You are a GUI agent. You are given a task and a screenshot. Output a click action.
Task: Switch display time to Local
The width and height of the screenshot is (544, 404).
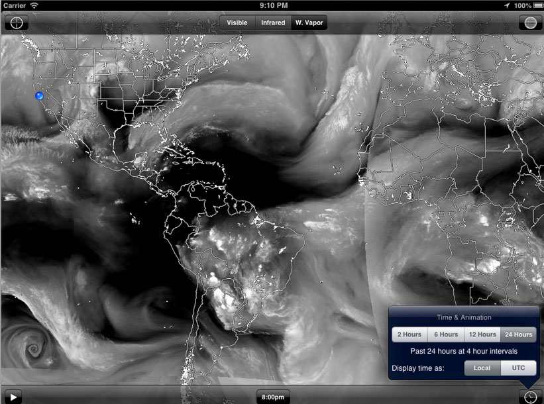481,368
